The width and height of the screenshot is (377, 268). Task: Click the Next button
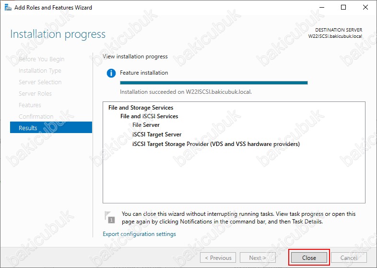coord(258,257)
